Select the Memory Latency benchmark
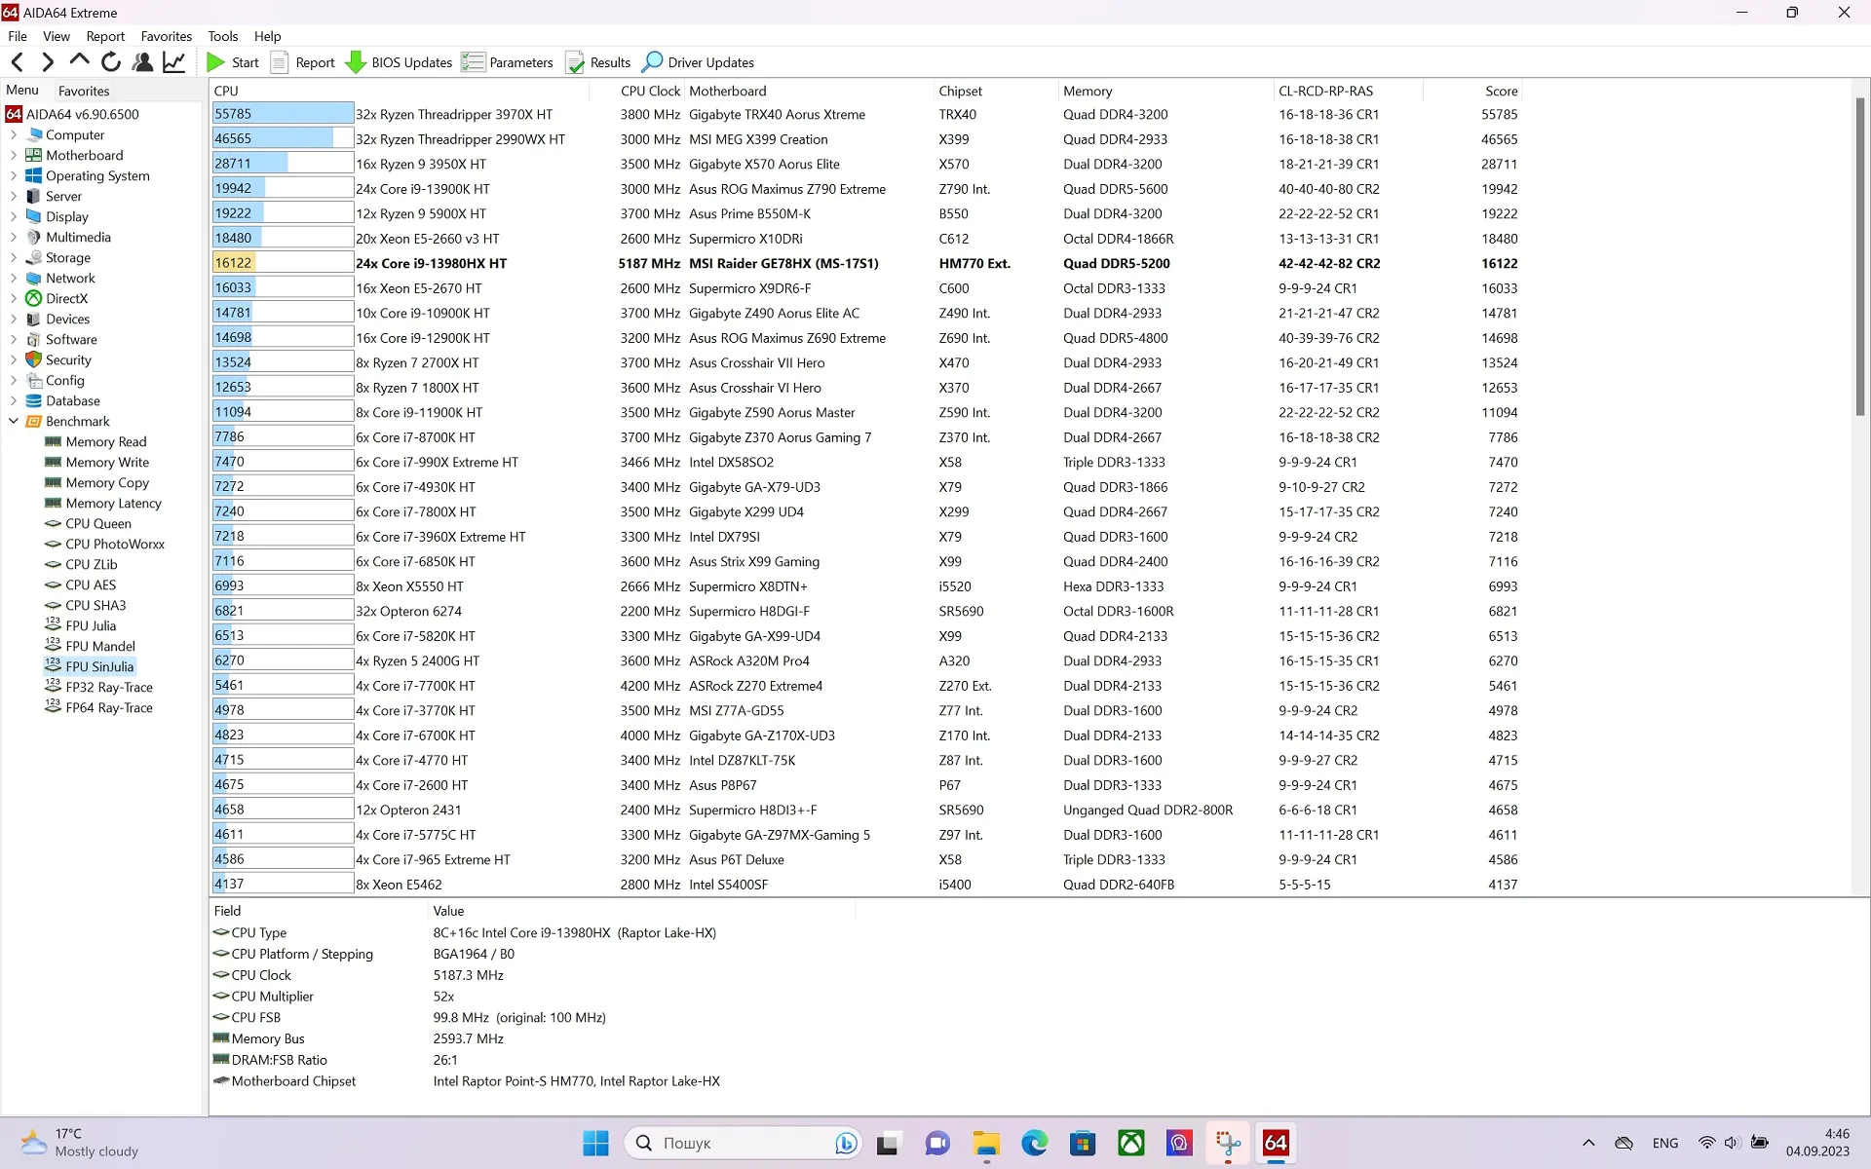Viewport: 1871px width, 1169px height. (103, 503)
